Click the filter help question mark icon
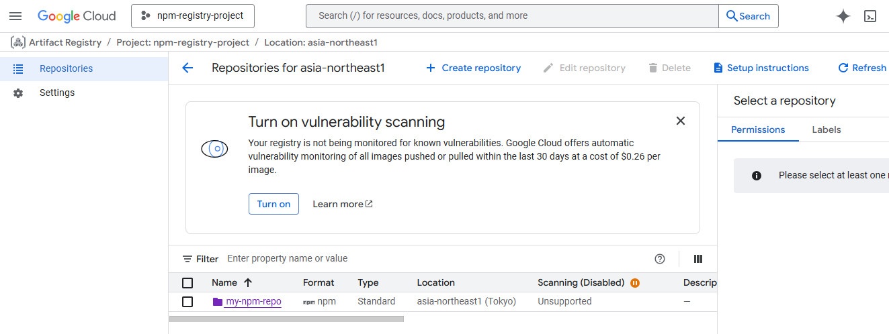Screen dimensions: 889x334 pyautogui.click(x=659, y=259)
